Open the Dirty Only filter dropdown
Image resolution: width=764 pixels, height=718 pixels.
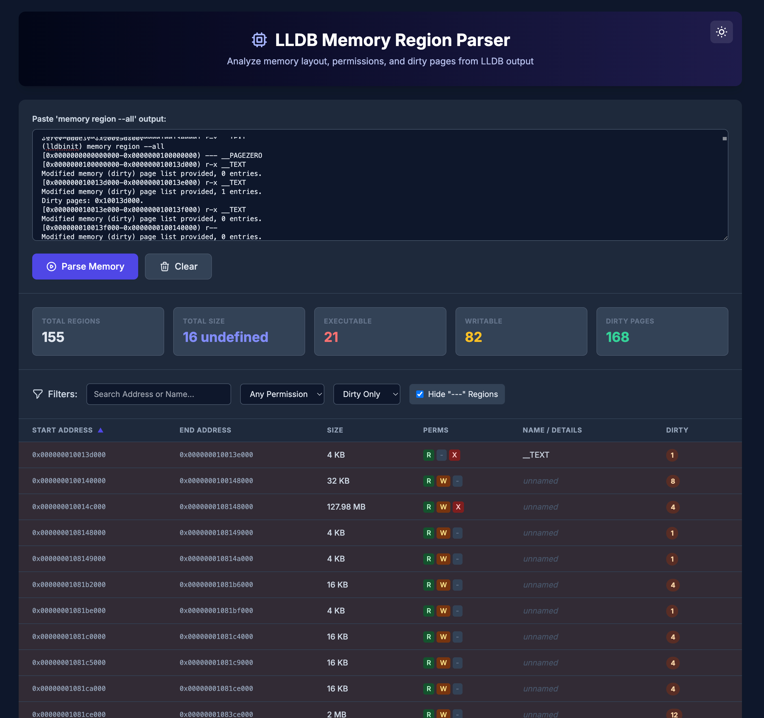[x=366, y=394]
